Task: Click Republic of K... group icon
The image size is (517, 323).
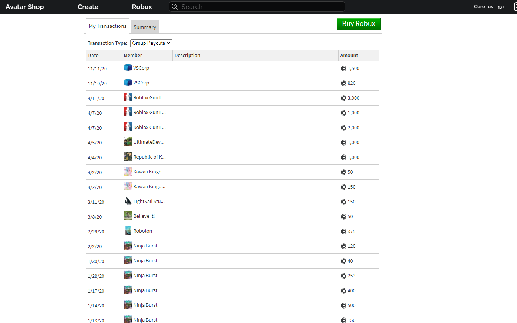Action: click(128, 156)
